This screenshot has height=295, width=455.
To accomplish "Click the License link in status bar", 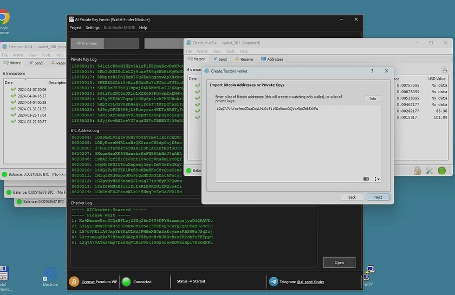I will pyautogui.click(x=88, y=281).
